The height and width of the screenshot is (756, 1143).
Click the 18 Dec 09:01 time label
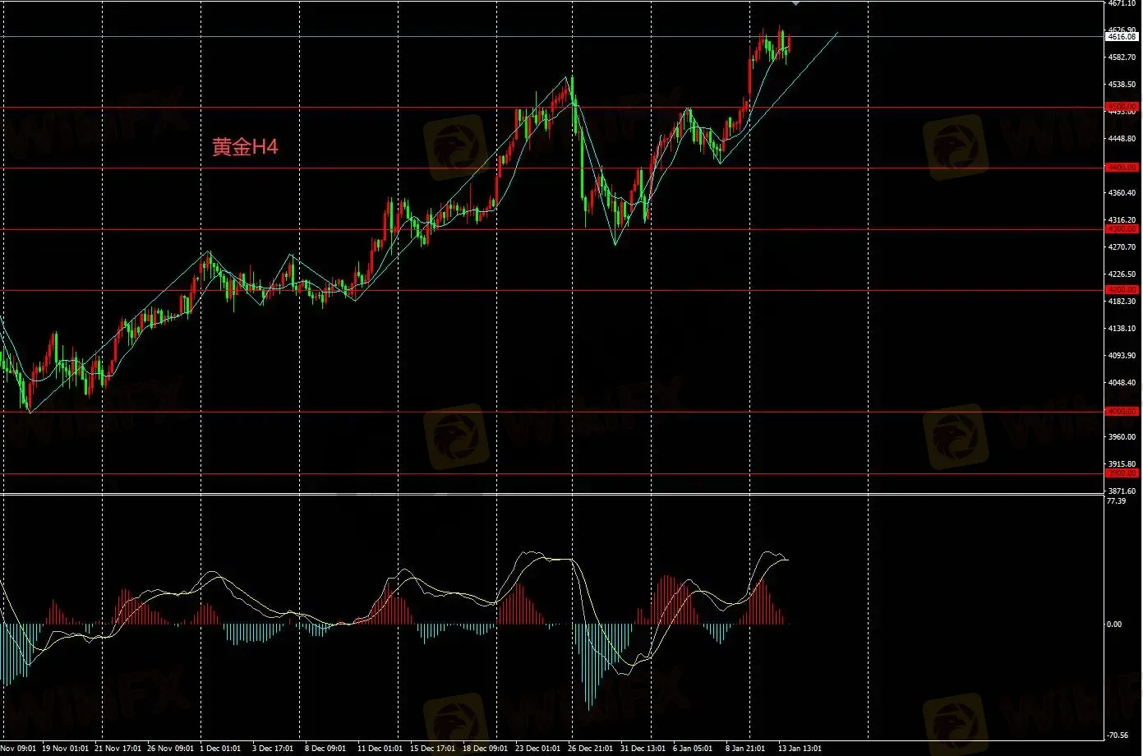tap(483, 749)
